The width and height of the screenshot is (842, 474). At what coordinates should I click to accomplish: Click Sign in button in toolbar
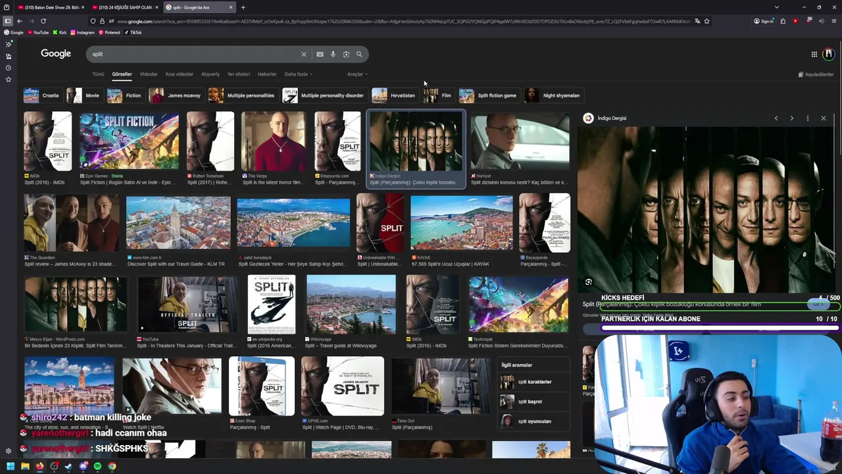coord(764,21)
